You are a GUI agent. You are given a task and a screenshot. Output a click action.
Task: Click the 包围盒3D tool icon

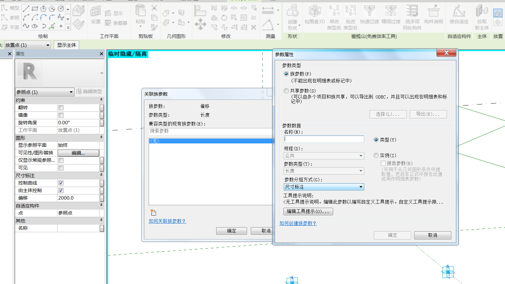pyautogui.click(x=315, y=11)
